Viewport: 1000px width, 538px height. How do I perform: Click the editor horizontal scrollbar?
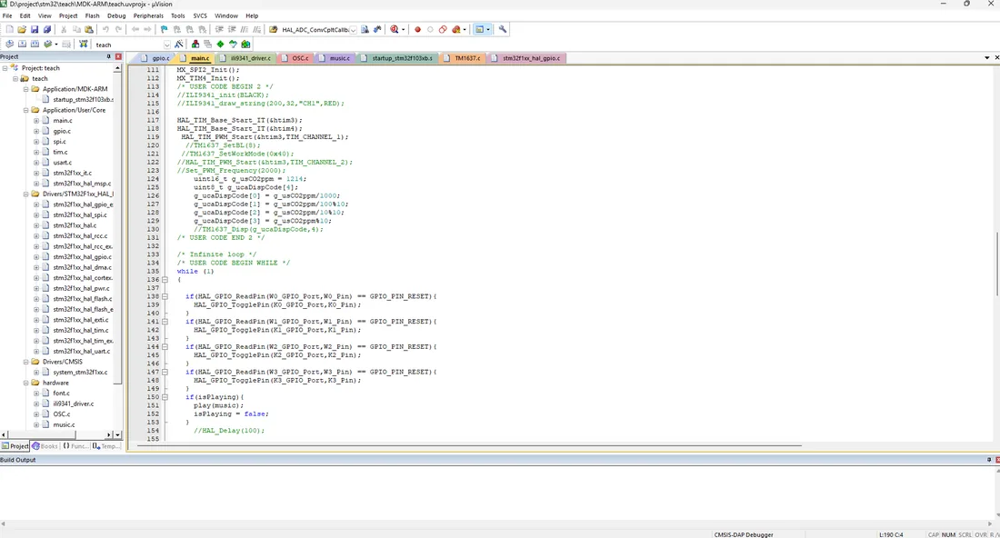click(x=469, y=445)
